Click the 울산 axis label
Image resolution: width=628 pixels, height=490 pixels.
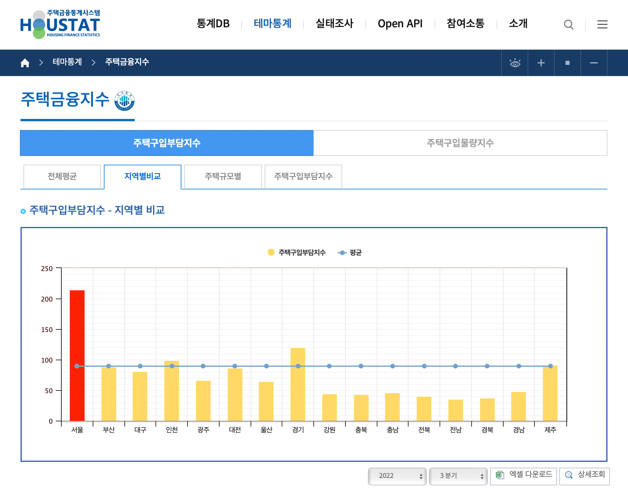pos(266,430)
